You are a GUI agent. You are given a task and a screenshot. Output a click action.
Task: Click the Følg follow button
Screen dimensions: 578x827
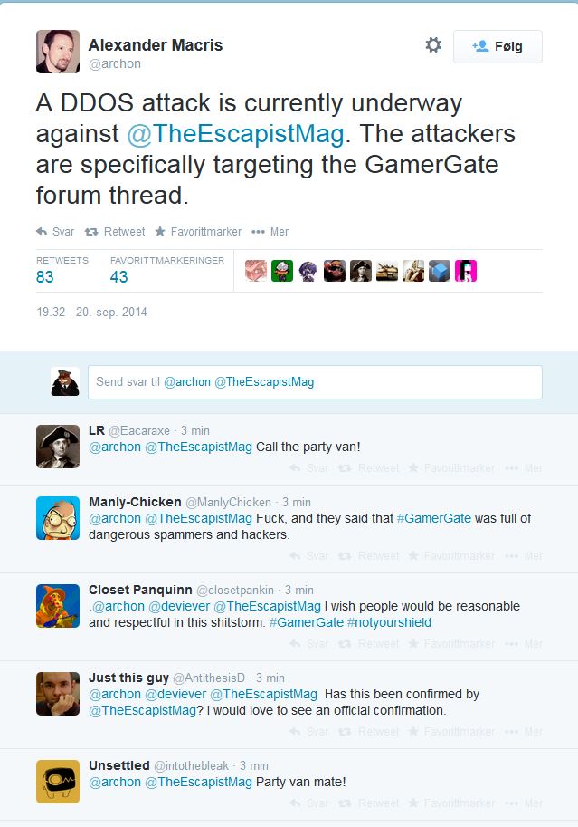497,46
